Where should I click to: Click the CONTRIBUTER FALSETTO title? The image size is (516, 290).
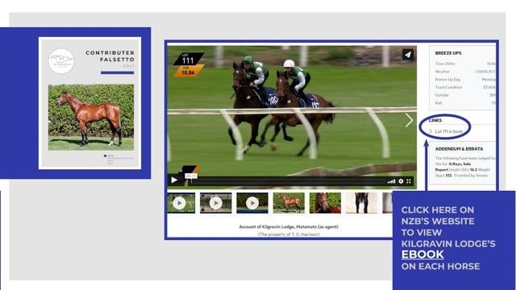point(110,56)
